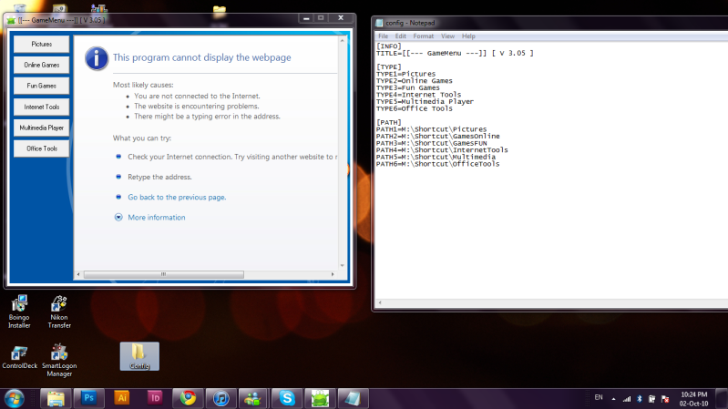Expand the More information section
The width and height of the screenshot is (728, 409).
[x=156, y=218]
